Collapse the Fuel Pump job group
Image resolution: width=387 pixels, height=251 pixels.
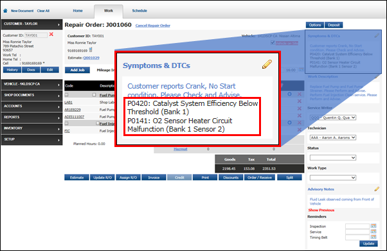tap(66, 94)
